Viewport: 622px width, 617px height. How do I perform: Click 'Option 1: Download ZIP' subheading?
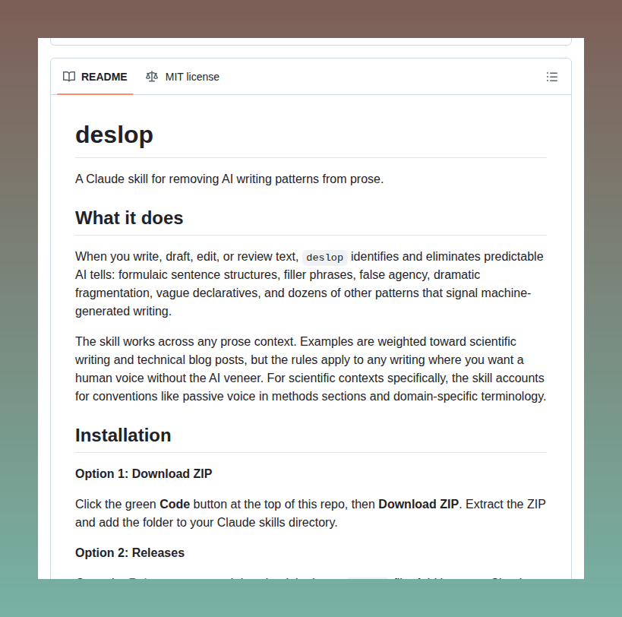144,473
